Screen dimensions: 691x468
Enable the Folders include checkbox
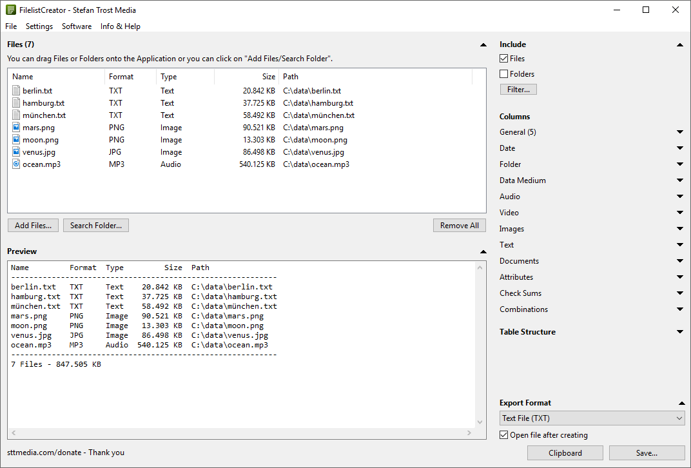click(503, 73)
